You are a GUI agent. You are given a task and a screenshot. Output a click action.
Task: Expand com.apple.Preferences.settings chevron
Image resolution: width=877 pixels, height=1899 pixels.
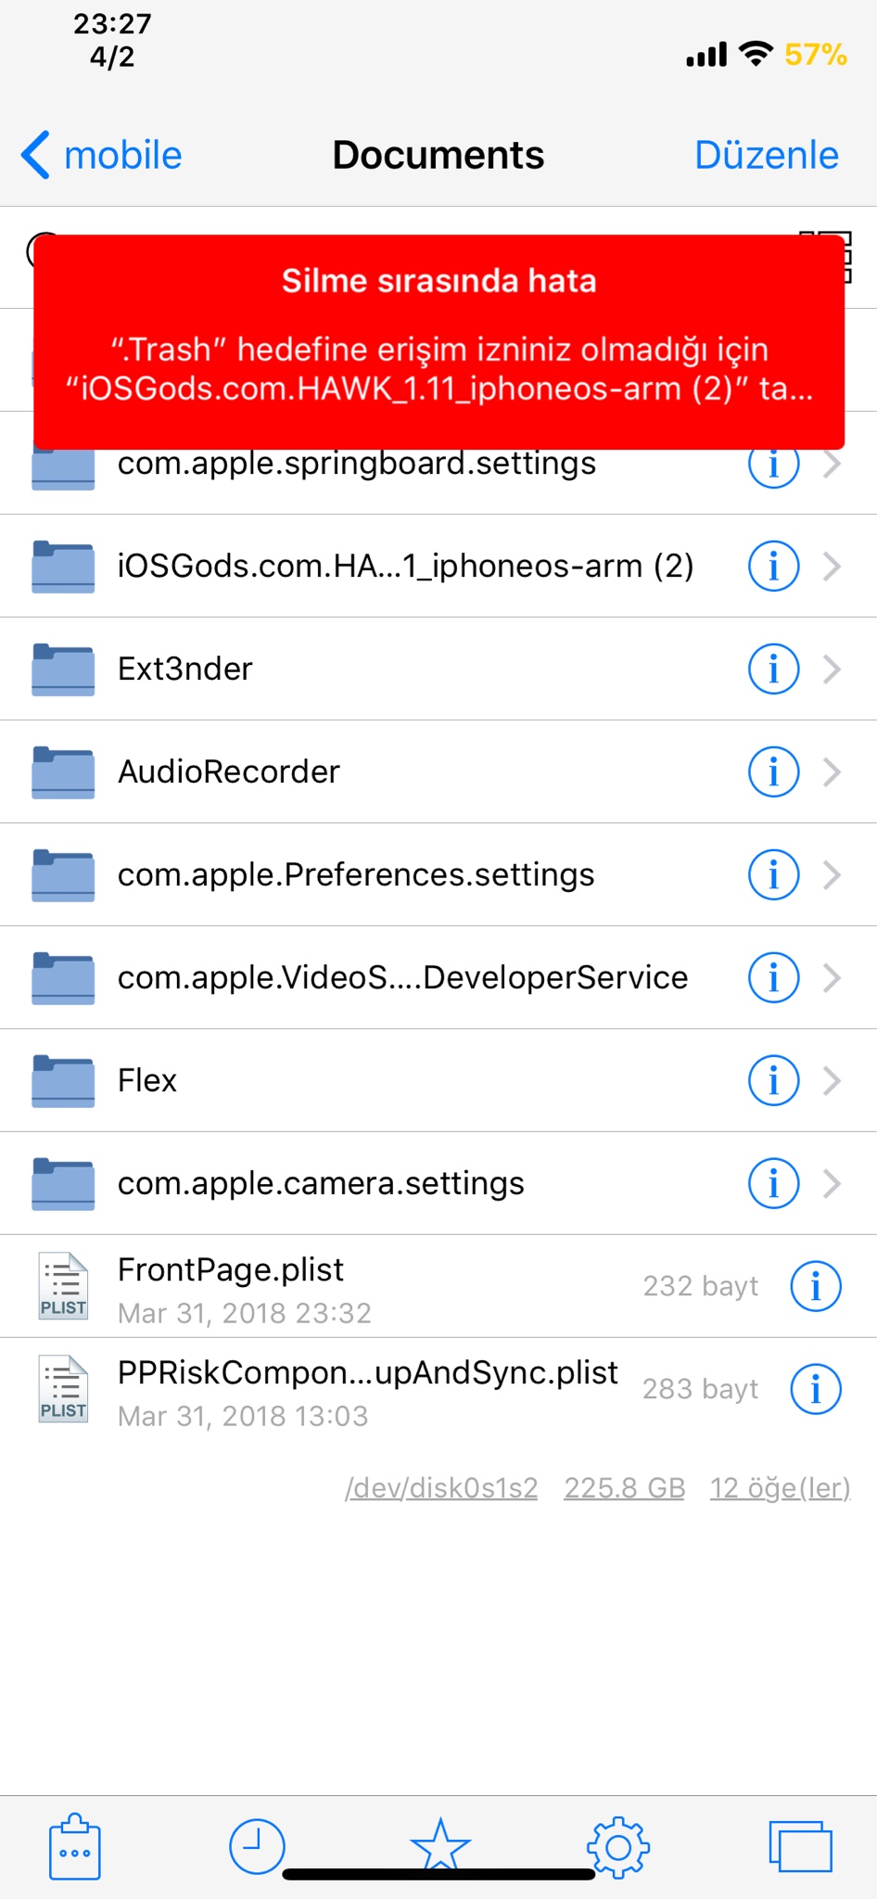tap(833, 874)
